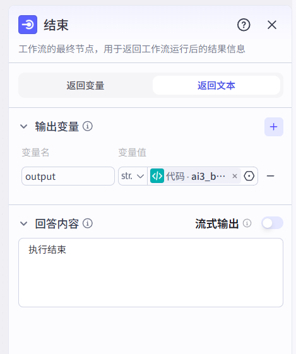
Task: Click the info icon beside 回答内容
Action: coord(88,223)
